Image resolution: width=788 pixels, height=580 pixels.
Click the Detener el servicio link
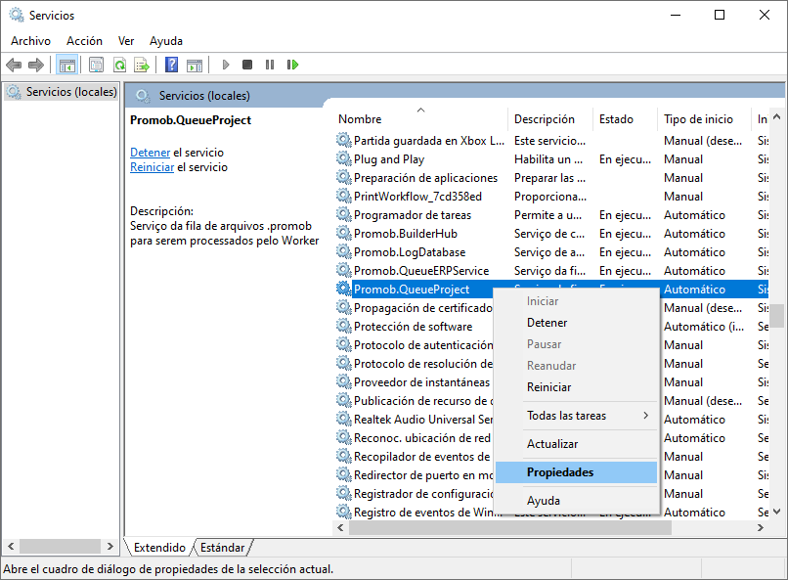150,153
